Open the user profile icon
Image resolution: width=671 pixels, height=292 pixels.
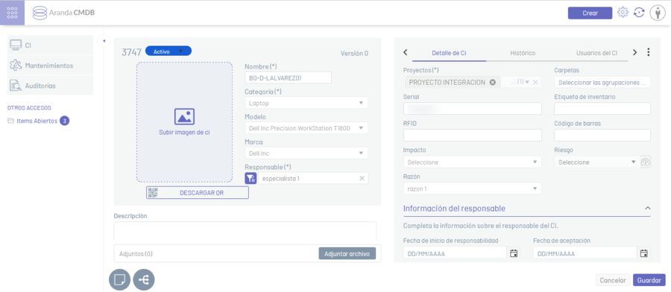coord(658,13)
